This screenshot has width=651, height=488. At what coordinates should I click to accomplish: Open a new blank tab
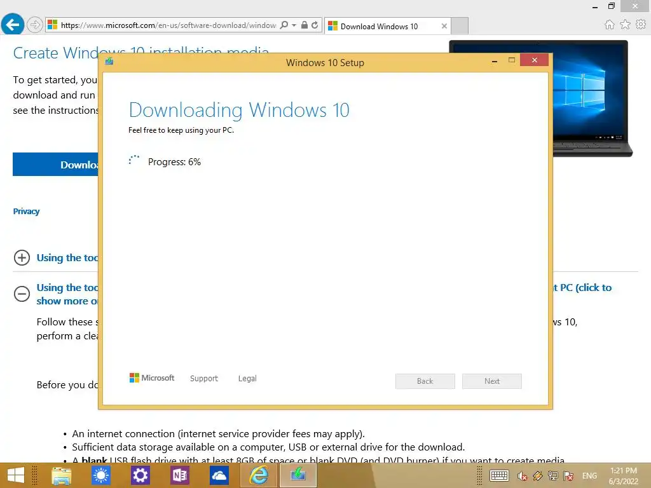(460, 25)
